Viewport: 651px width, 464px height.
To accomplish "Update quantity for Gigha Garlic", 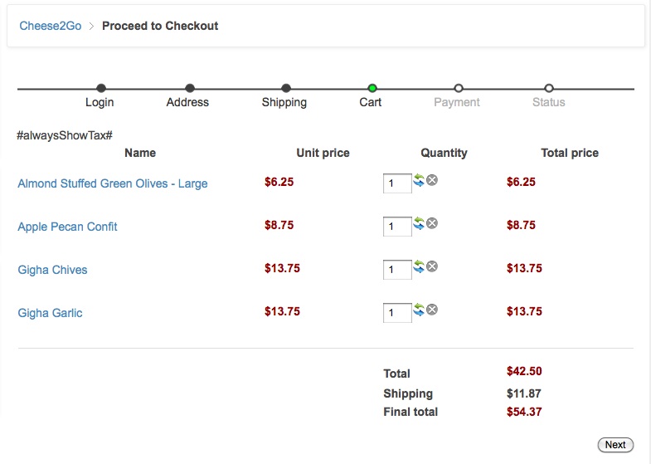I will point(419,310).
